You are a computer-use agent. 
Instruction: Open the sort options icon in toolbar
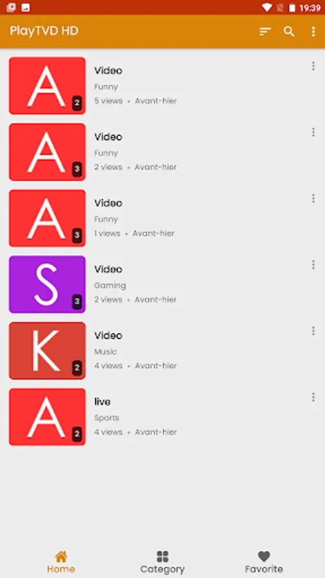click(265, 31)
